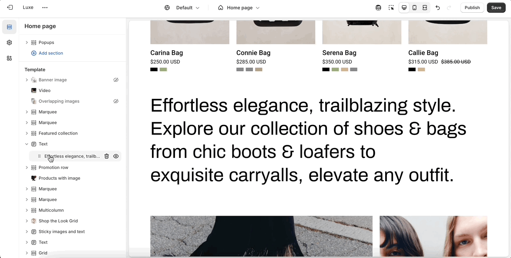Click the Publish button
This screenshot has width=511, height=258.
point(472,8)
